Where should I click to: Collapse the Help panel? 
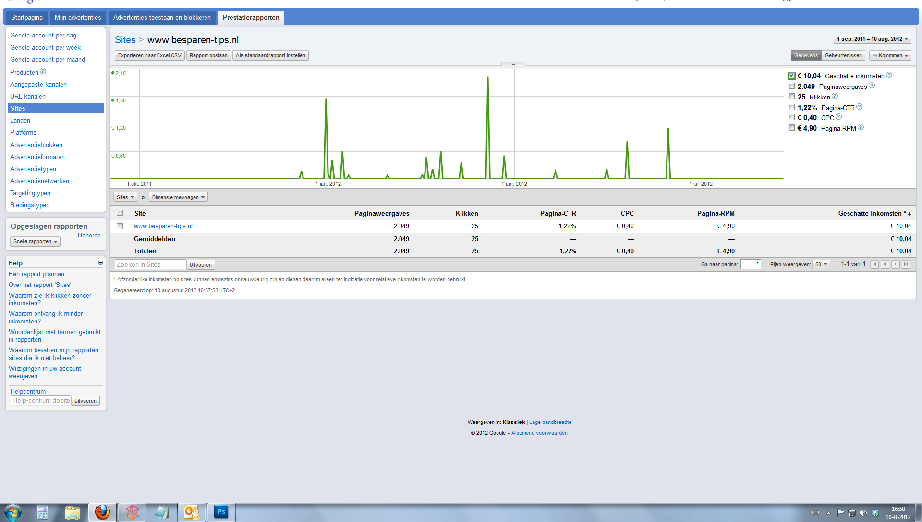[x=100, y=263]
